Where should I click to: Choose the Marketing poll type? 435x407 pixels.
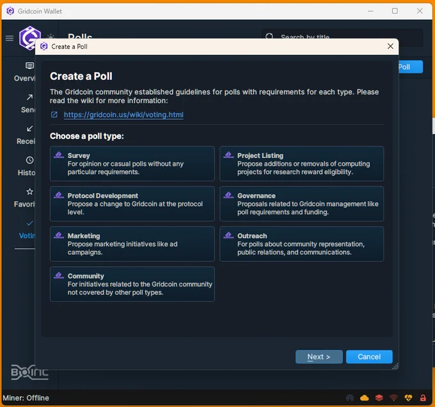tap(132, 244)
